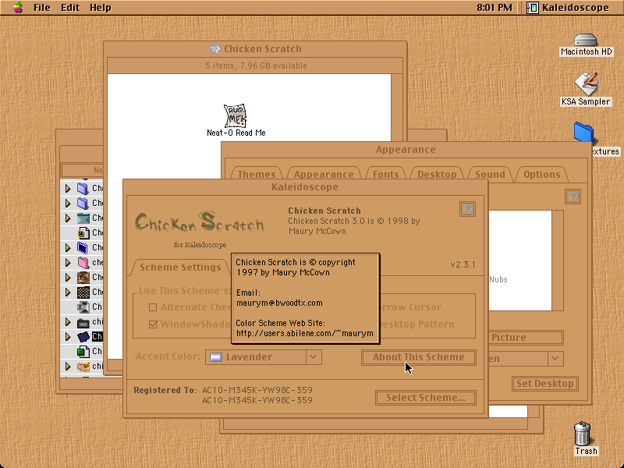Click the Trash icon
The image size is (624, 468).
[582, 434]
